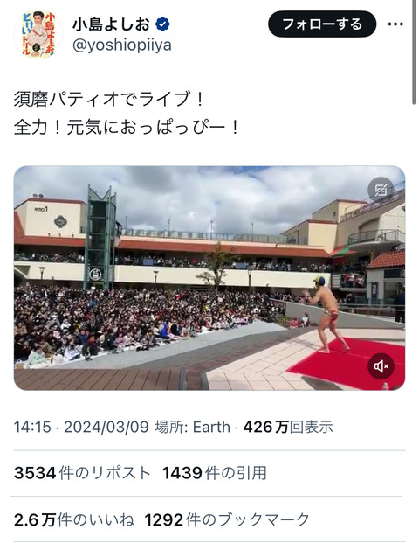Open 小島よしお profile avatar
The height and width of the screenshot is (543, 419).
tap(38, 35)
